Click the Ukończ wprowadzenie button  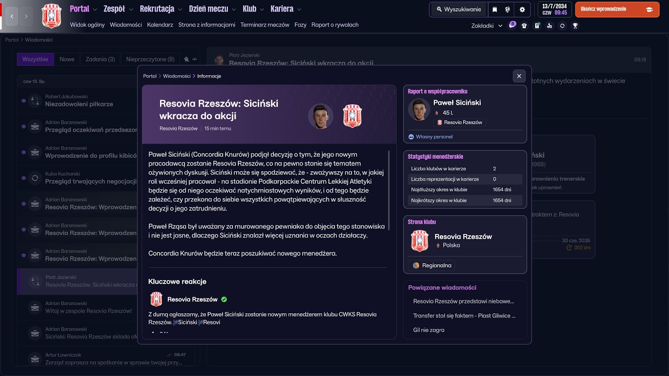617,9
